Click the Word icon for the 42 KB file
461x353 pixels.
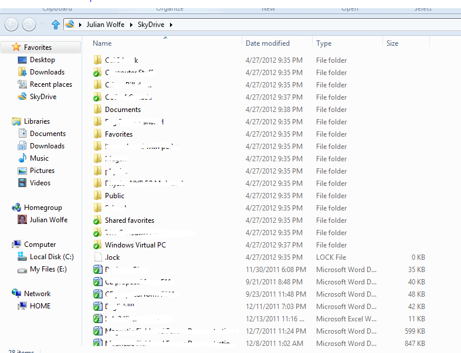97,307
